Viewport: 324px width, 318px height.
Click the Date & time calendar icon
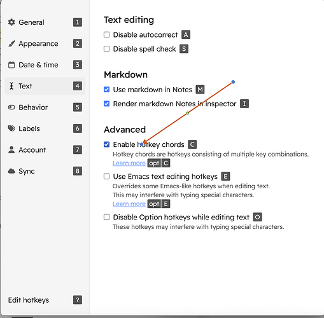pyautogui.click(x=11, y=65)
